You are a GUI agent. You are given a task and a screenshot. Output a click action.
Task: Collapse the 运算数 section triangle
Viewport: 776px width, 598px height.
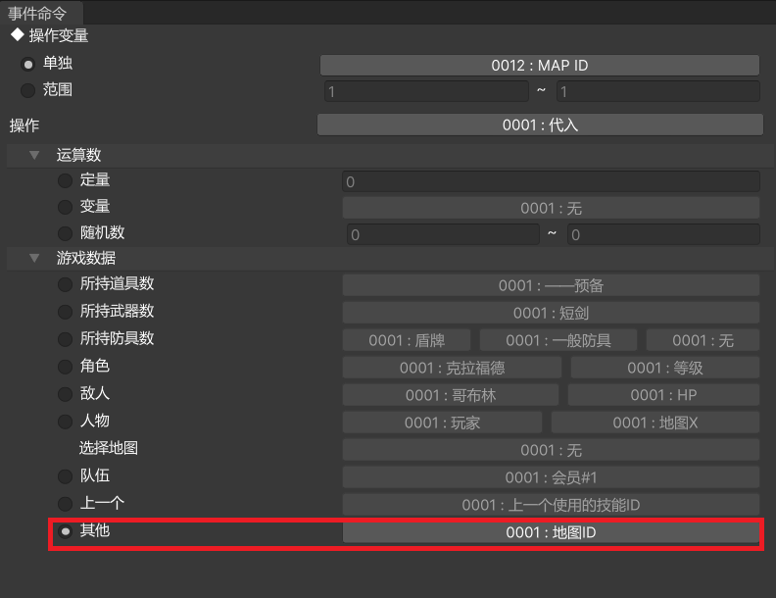coord(35,155)
